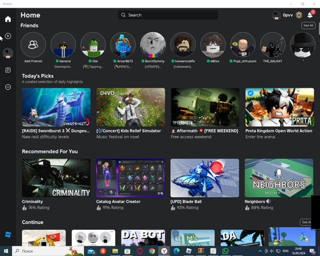The image size is (320, 256).
Task: Open the More options ellipsis icon
Action: pyautogui.click(x=8, y=87)
